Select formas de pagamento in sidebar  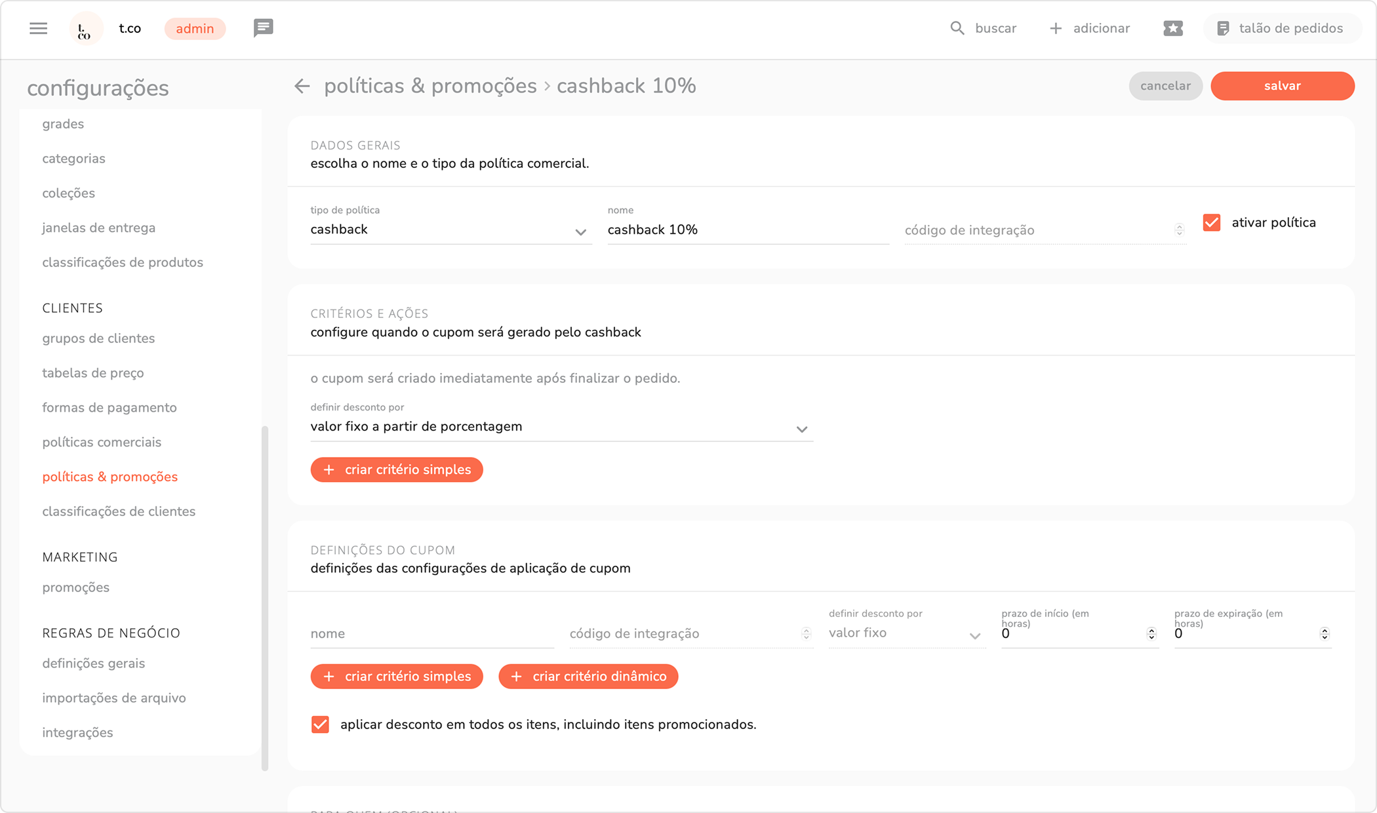click(110, 407)
